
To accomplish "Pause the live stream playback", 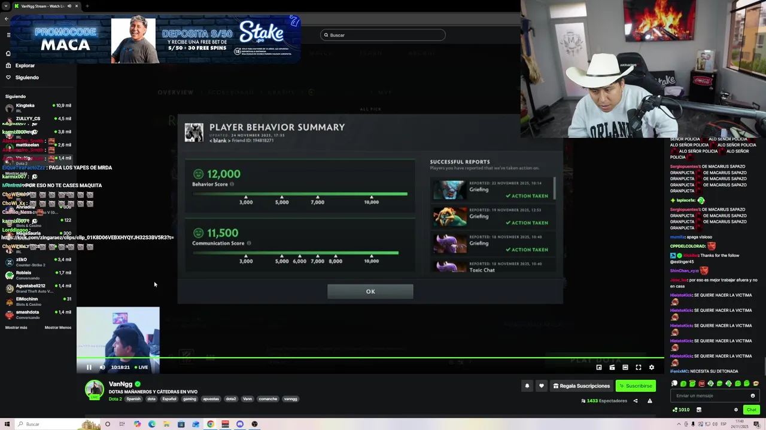I will click(x=89, y=367).
